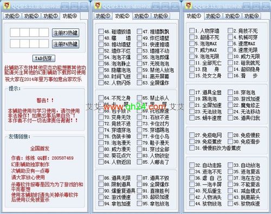Screen dimensions: 271x214
Task: Click the 请大家放心使用 line
Action: tap(28, 177)
